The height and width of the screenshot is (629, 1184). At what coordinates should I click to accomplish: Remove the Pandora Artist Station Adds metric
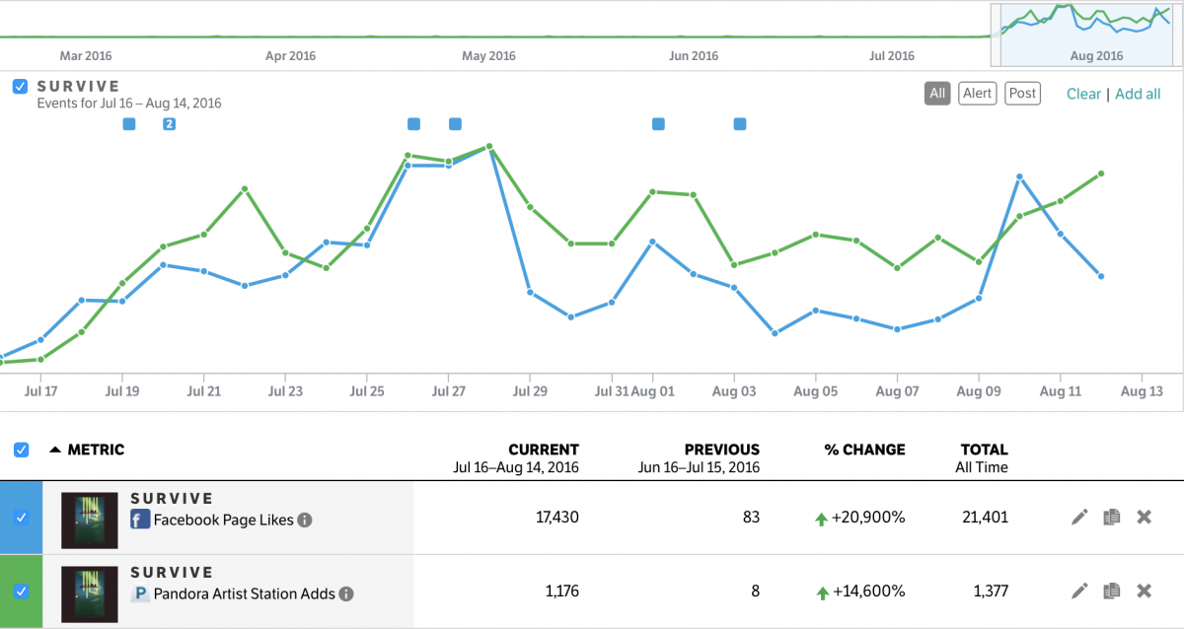1145,591
